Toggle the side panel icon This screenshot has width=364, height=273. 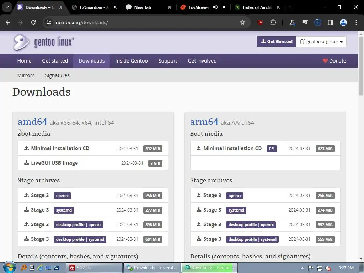tap(331, 22)
